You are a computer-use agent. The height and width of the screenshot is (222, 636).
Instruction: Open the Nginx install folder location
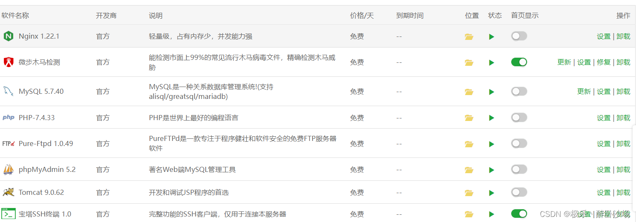(x=469, y=37)
